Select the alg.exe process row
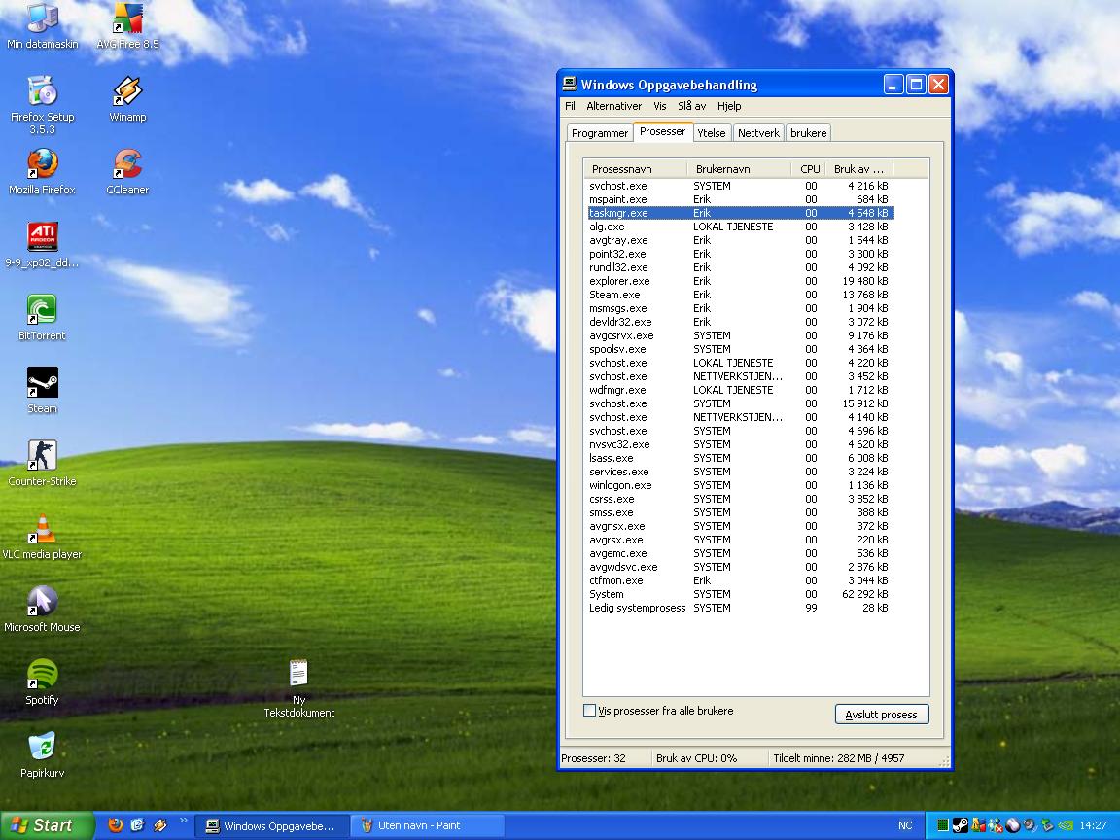The image size is (1120, 840). click(740, 227)
